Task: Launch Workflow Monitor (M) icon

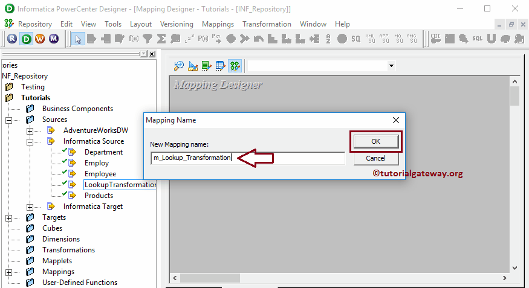Action: click(54, 39)
